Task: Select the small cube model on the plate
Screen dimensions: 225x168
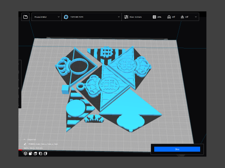Action: pos(65,90)
